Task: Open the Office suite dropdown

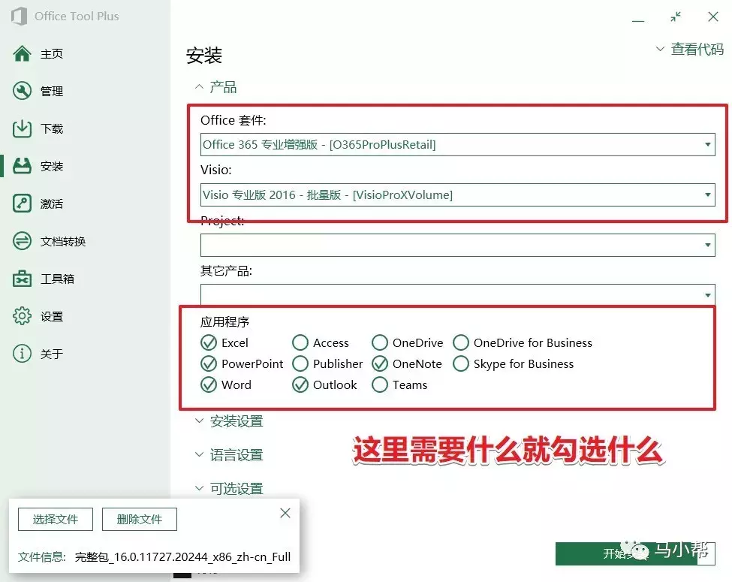Action: tap(457, 145)
